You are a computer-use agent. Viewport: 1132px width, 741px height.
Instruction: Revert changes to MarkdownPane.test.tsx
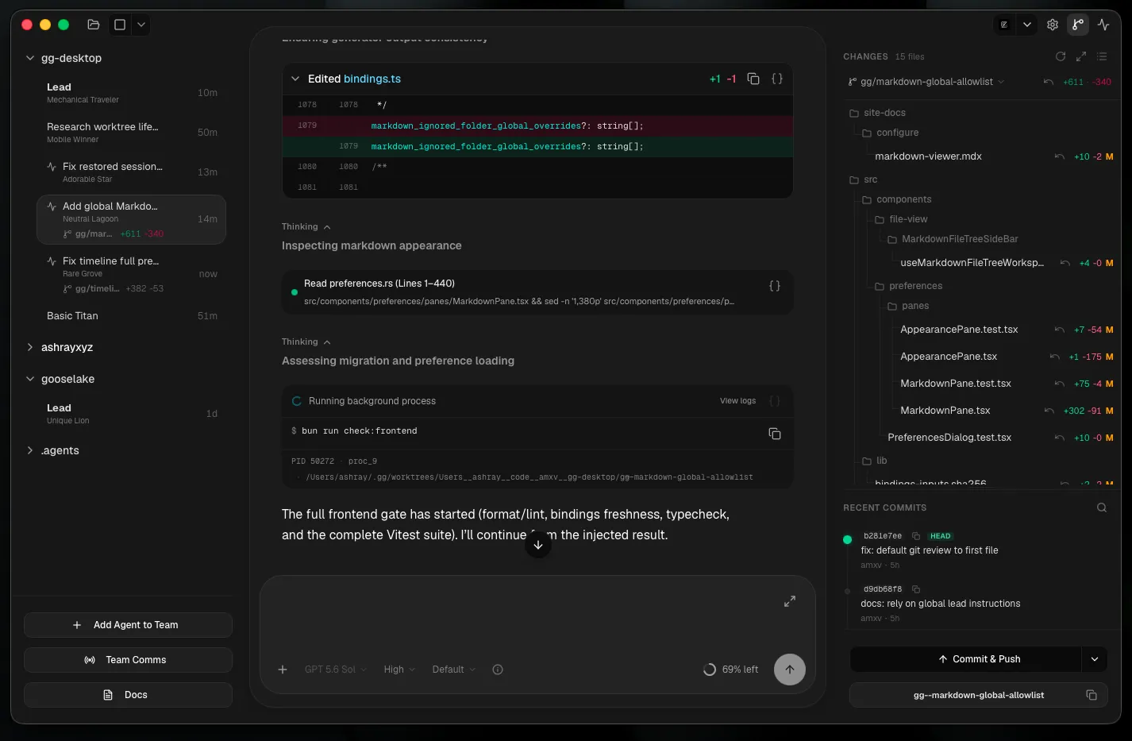pos(1059,384)
